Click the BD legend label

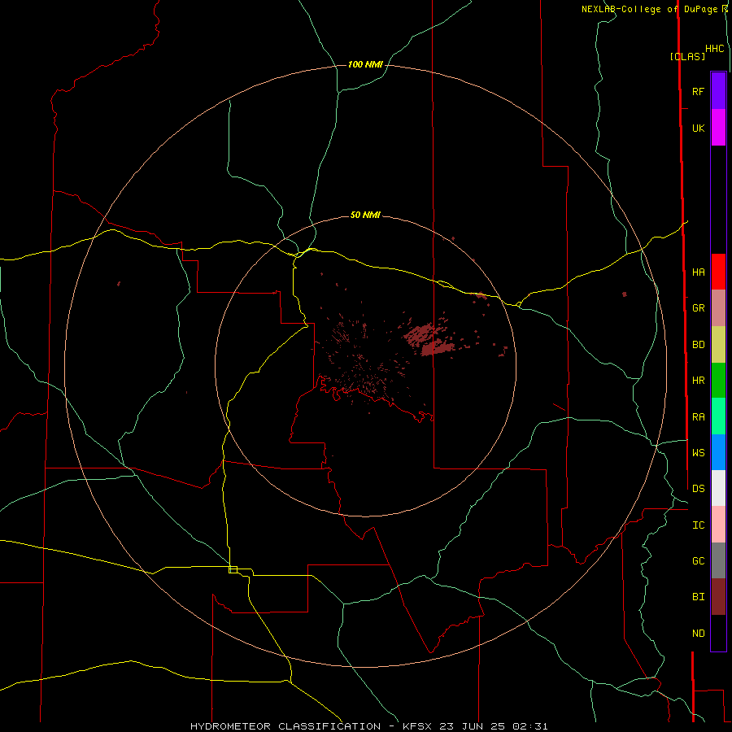coord(698,345)
